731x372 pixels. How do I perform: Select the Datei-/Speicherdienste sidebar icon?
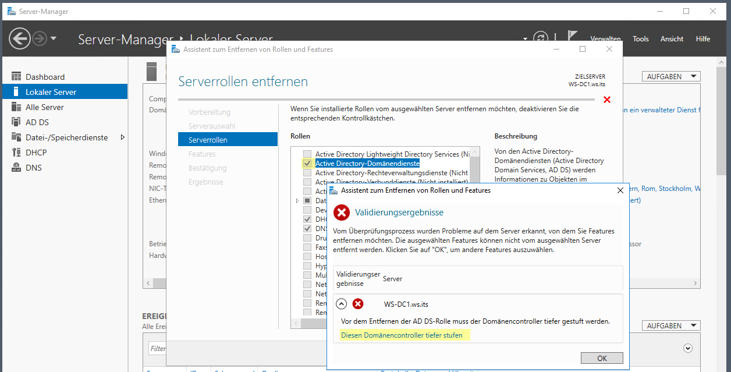pyautogui.click(x=16, y=137)
